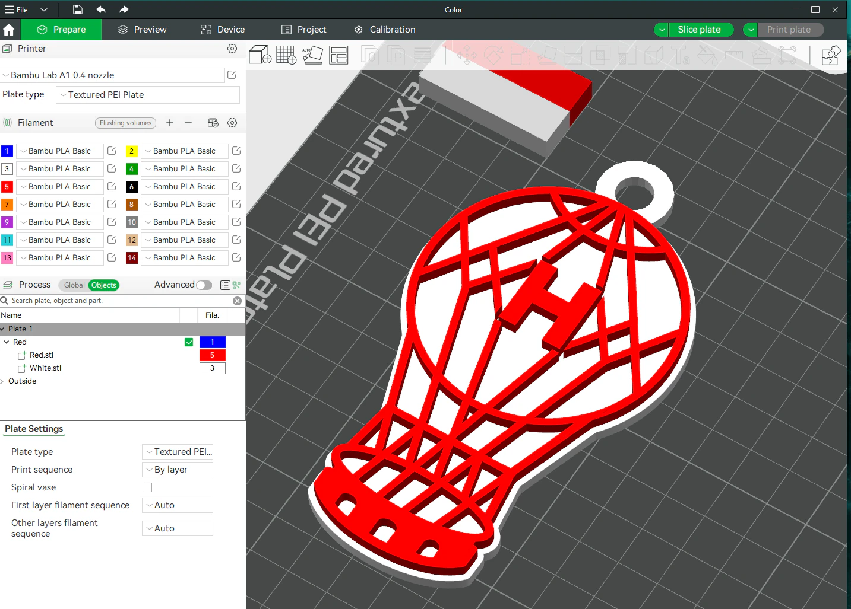Switch process view to Global
The height and width of the screenshot is (609, 851).
(74, 285)
